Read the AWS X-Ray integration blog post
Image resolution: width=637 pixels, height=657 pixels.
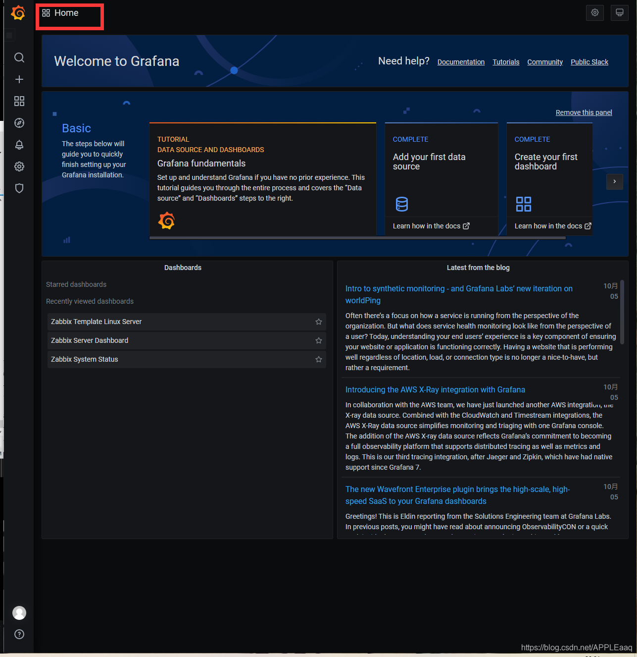[x=435, y=389]
